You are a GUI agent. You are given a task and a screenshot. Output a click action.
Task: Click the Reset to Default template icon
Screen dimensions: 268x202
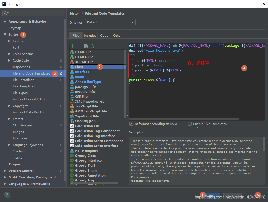pyautogui.click(x=92, y=46)
